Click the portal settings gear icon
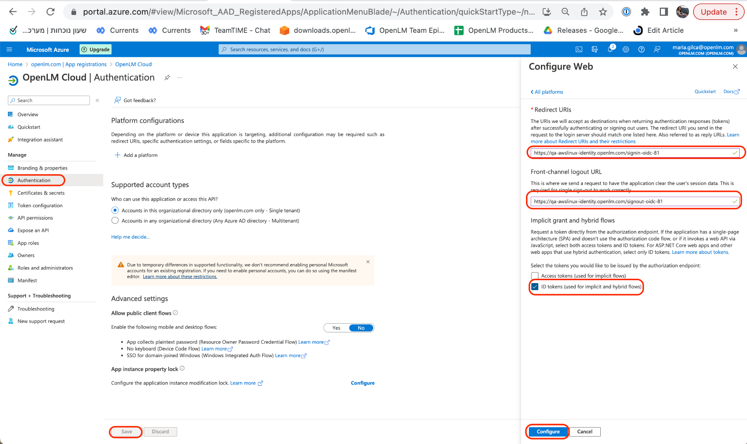The width and height of the screenshot is (747, 444). pyautogui.click(x=626, y=50)
